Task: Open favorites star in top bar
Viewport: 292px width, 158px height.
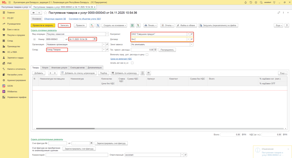Action: coord(256,2)
